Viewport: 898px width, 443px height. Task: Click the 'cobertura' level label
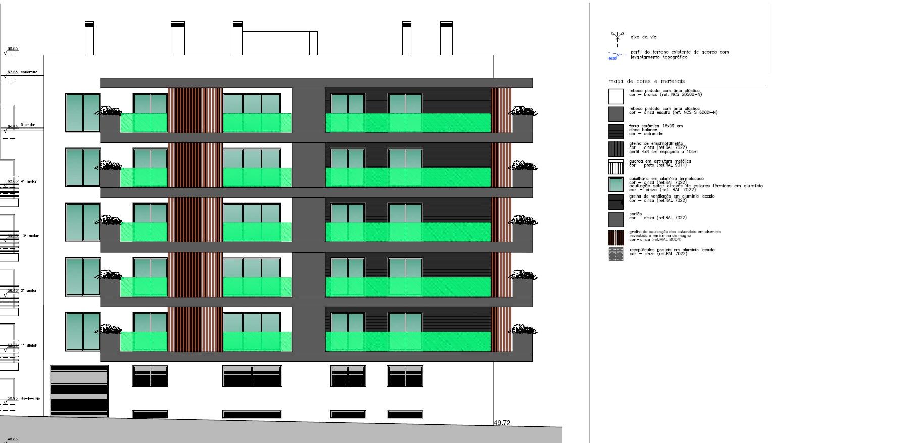[x=29, y=72]
